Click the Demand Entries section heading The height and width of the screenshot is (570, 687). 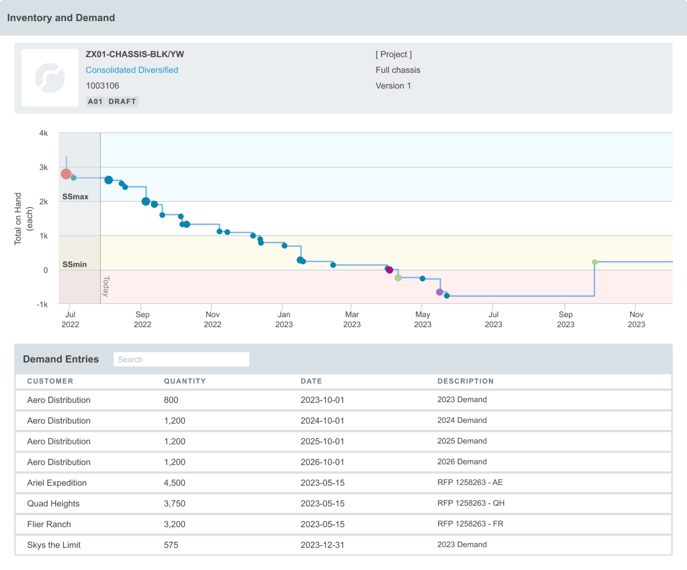[61, 359]
